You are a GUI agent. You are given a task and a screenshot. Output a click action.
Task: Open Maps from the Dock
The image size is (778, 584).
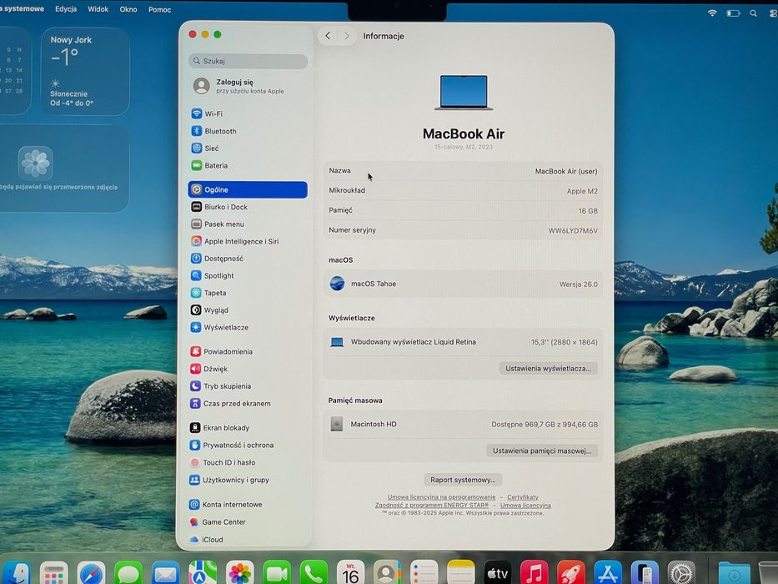pos(203,573)
